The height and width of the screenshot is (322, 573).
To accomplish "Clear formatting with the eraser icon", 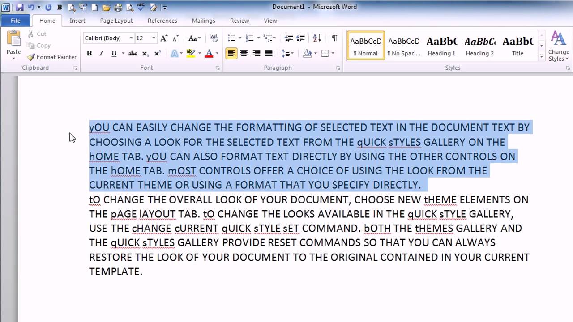I will pos(214,38).
